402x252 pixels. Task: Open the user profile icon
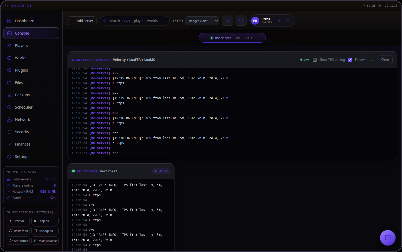279,21
